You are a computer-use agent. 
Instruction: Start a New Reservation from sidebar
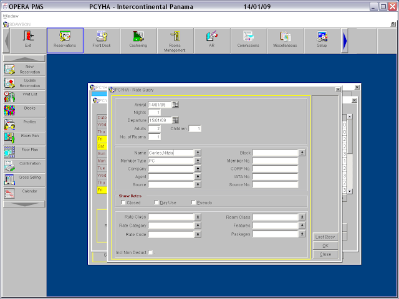coord(24,69)
